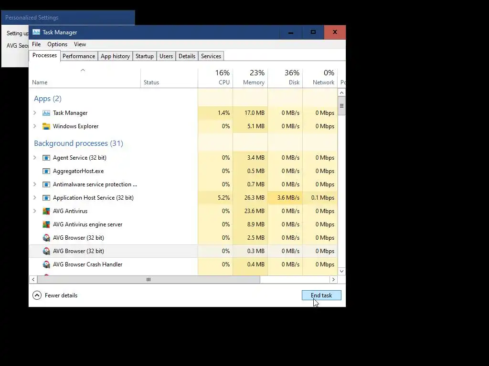Sort by the CPU column header

(215, 78)
